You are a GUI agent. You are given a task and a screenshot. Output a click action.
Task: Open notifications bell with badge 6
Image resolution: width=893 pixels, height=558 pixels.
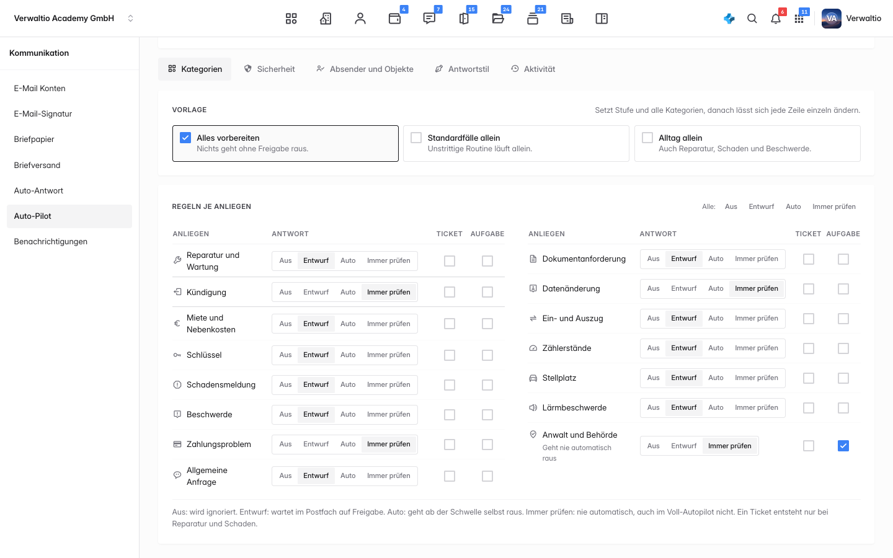pyautogui.click(x=776, y=19)
